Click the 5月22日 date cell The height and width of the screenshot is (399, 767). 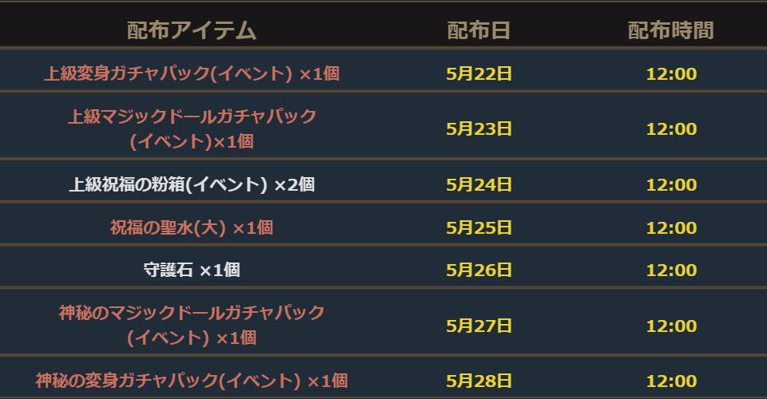tap(479, 74)
